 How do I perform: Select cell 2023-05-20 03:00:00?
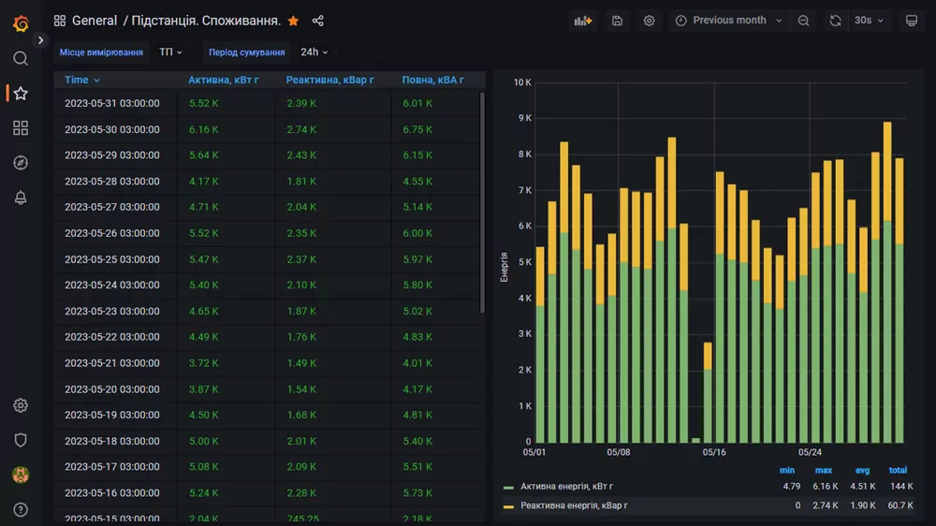pyautogui.click(x=112, y=389)
